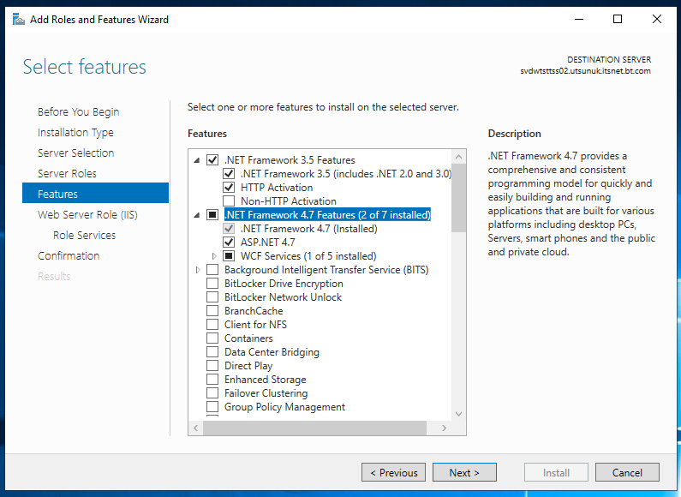
Task: Go to Server Roles step
Action: [x=67, y=173]
